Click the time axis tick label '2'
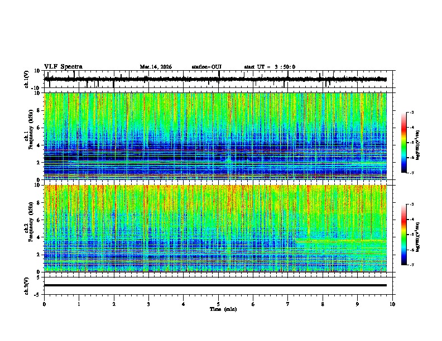The image size is (442, 341). point(114,304)
